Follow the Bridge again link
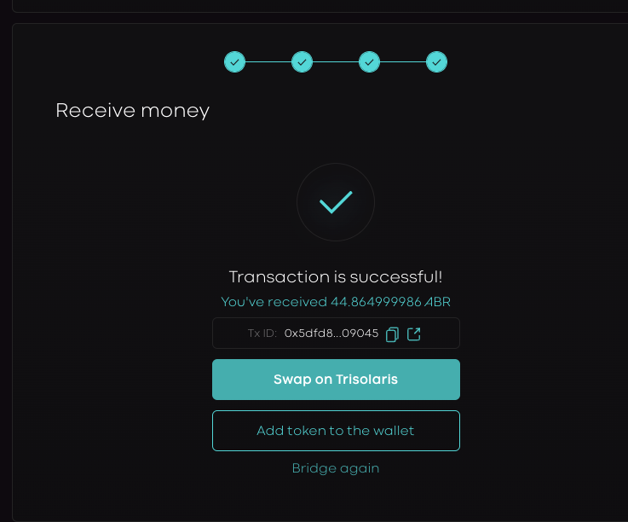Image resolution: width=628 pixels, height=522 pixels. 336,468
